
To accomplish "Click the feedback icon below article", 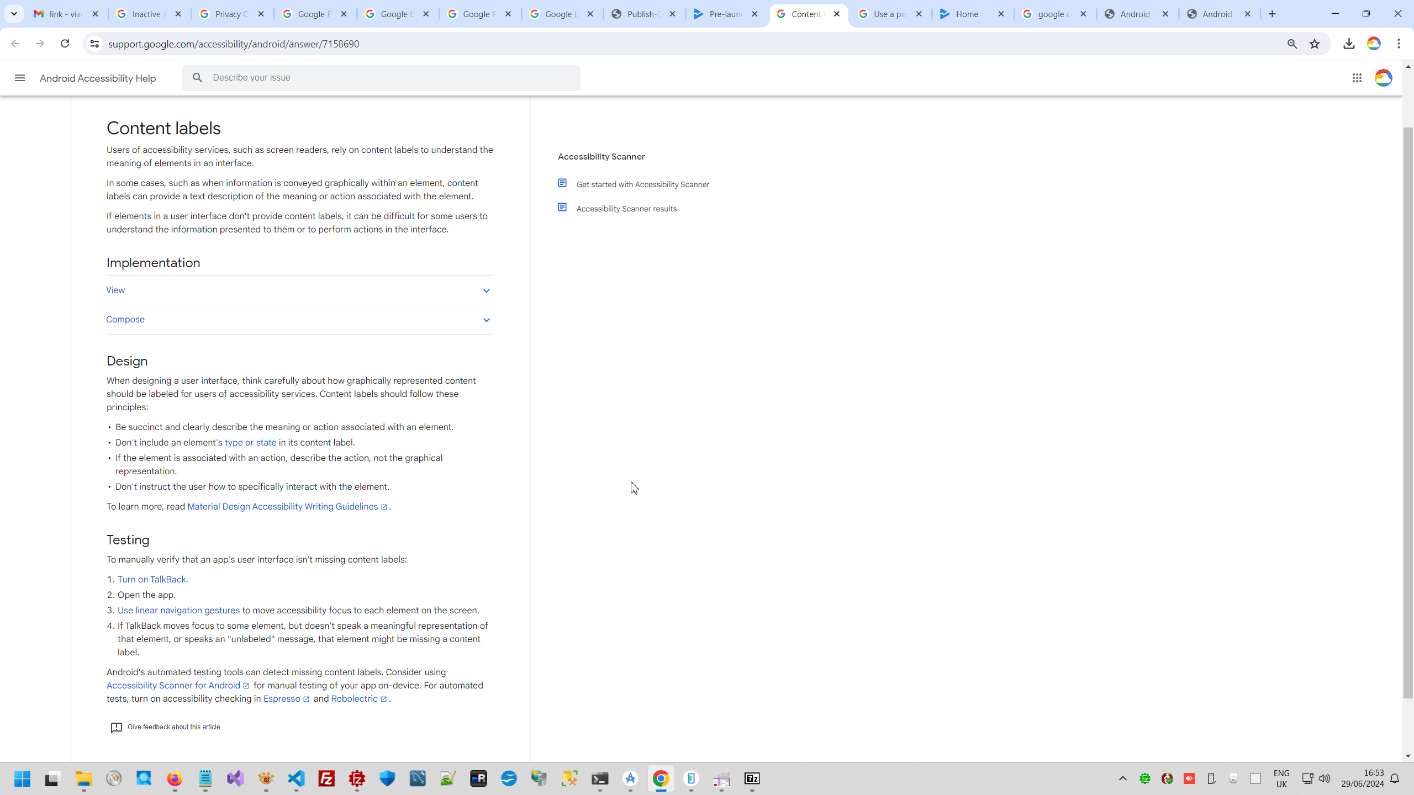I will tap(116, 728).
